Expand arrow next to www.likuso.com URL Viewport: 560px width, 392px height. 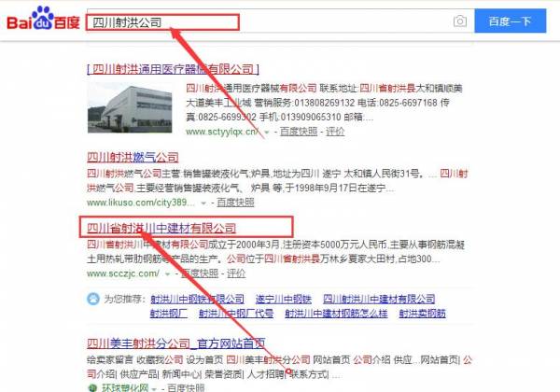[x=203, y=203]
